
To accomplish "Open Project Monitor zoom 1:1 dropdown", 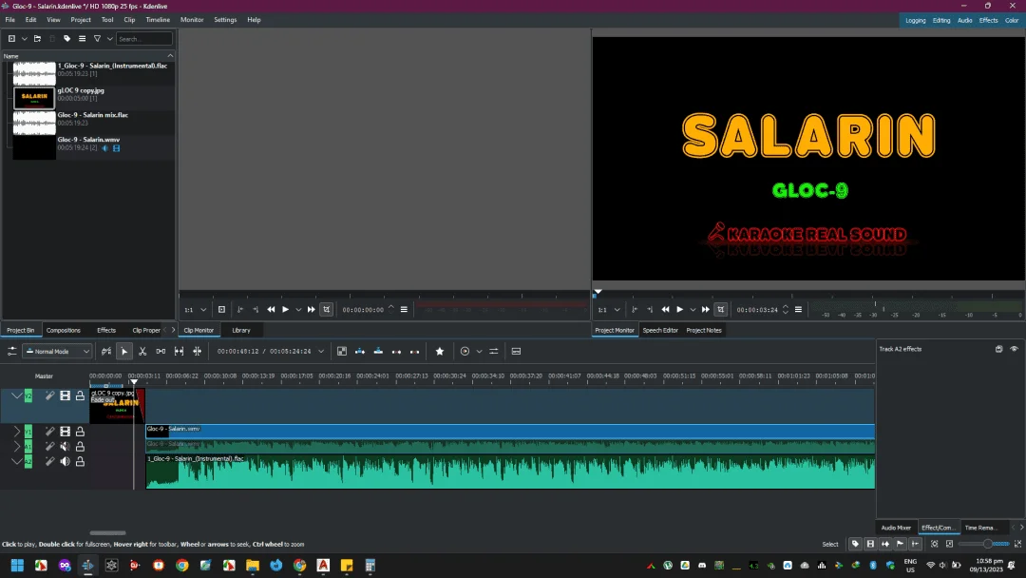I will (609, 310).
